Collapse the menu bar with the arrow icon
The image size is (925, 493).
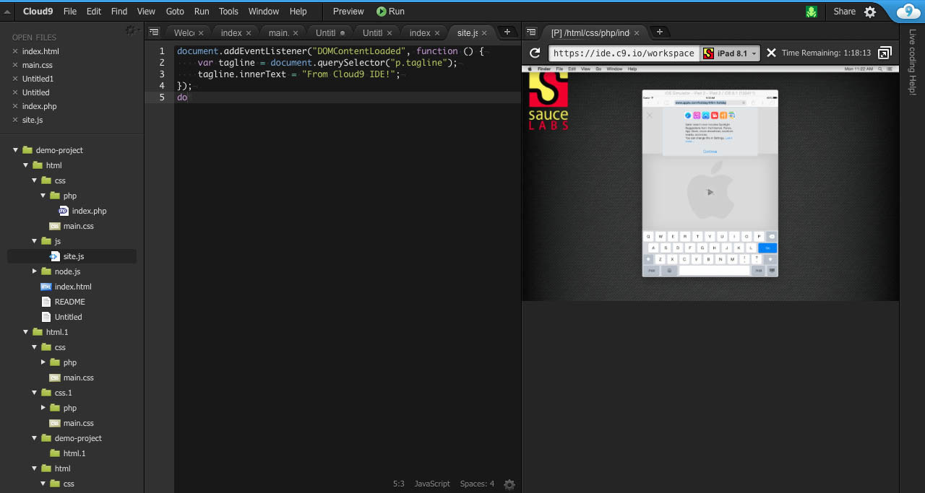pos(7,12)
